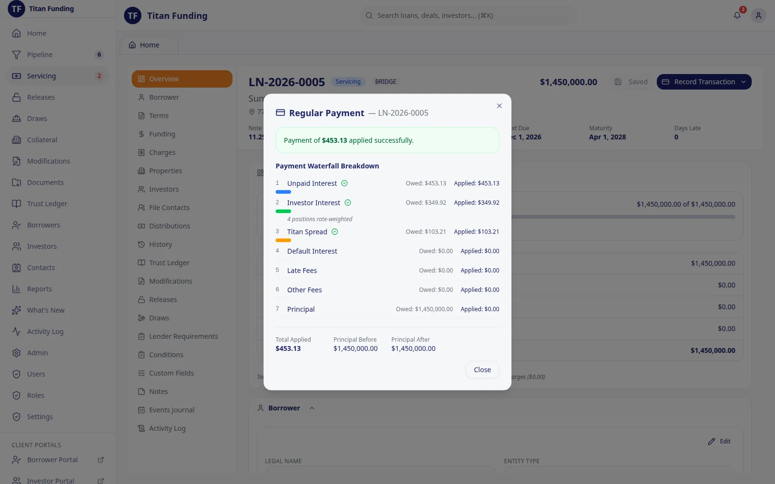Image resolution: width=775 pixels, height=484 pixels.
Task: Click the Titan Funding TF logo in header
Action: point(133,15)
